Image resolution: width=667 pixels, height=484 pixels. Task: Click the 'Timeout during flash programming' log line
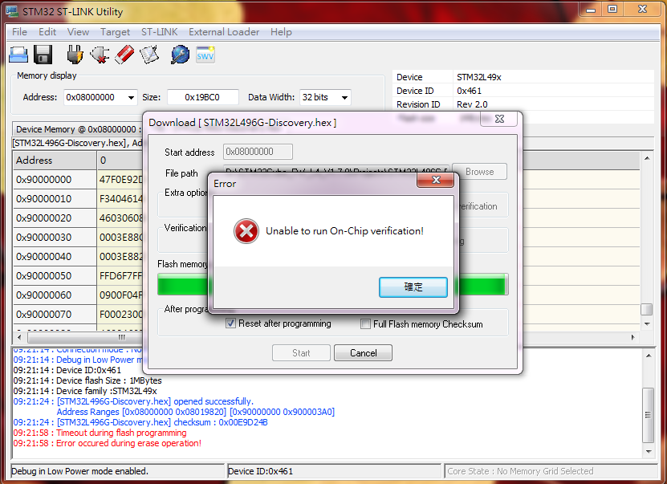(100, 433)
